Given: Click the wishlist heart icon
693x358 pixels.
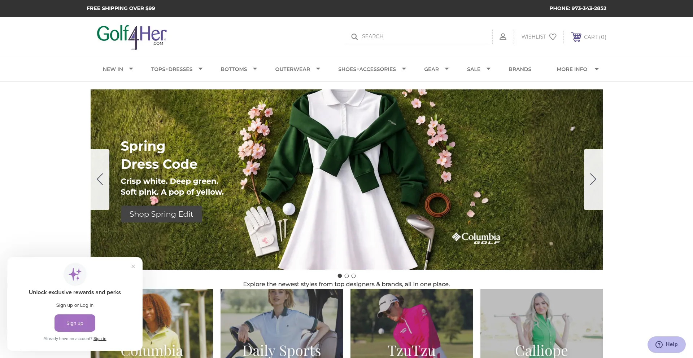Looking at the screenshot, I should pos(553,37).
